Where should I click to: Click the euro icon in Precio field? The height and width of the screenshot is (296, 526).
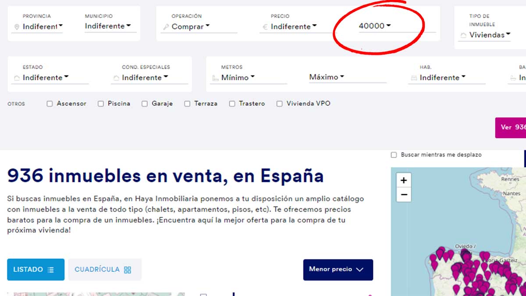click(265, 27)
